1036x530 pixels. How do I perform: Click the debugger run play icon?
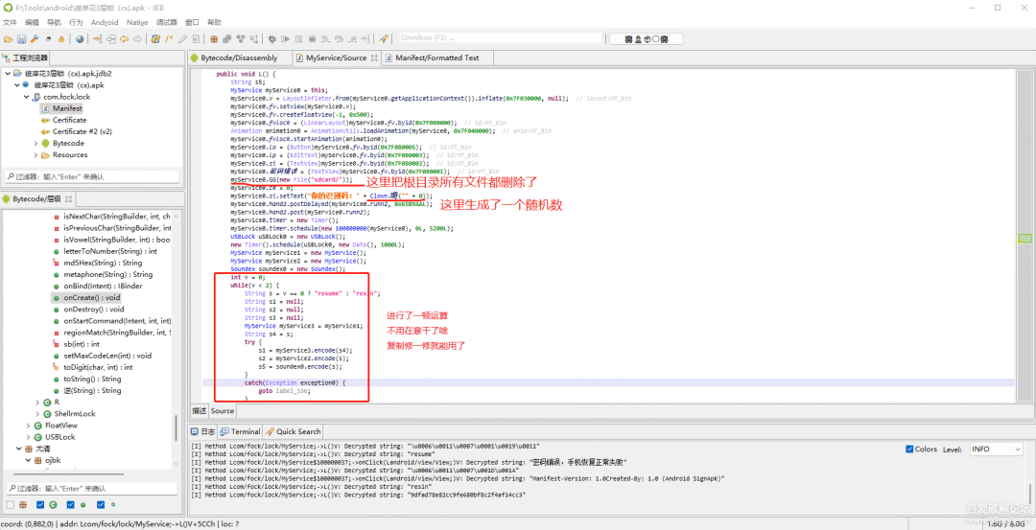coord(286,39)
